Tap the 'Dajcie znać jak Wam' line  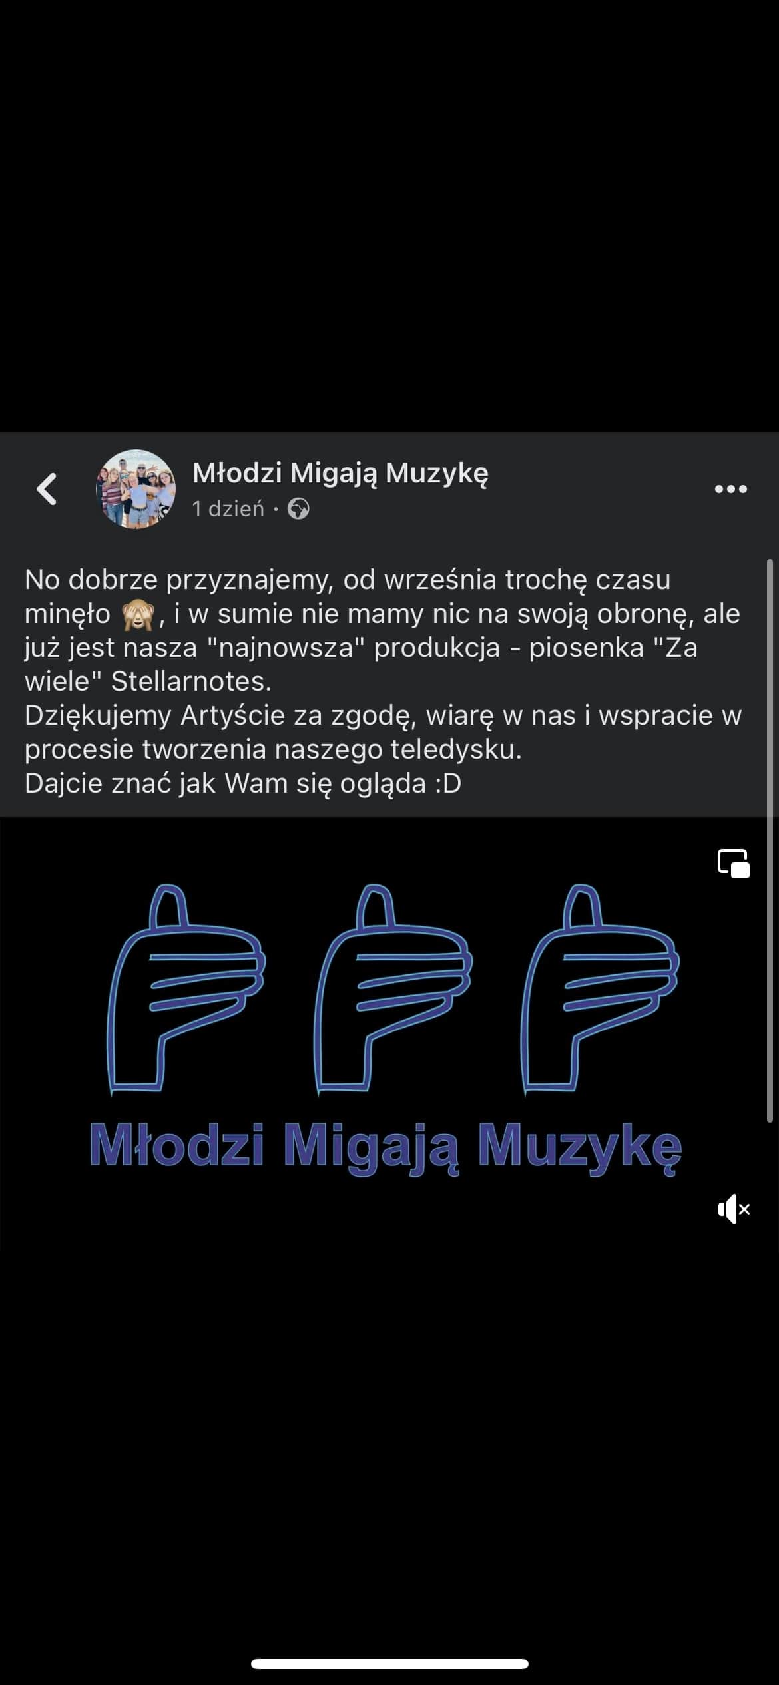pos(243,783)
